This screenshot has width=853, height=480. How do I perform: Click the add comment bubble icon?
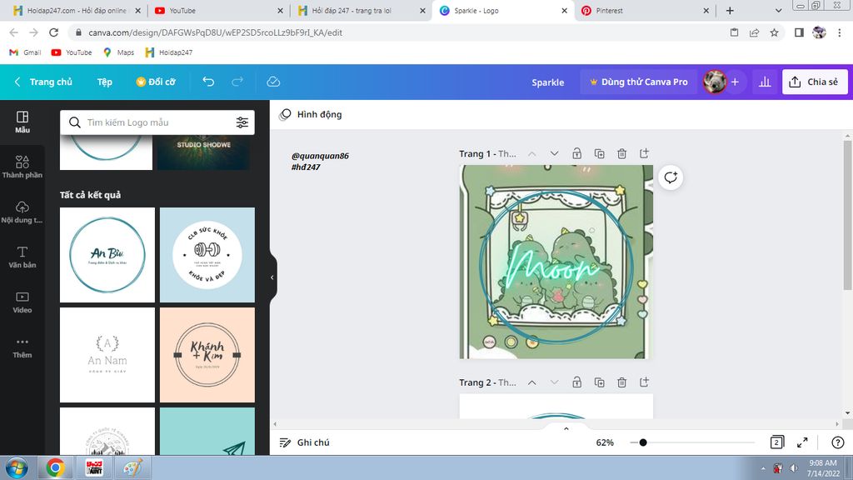pyautogui.click(x=671, y=177)
